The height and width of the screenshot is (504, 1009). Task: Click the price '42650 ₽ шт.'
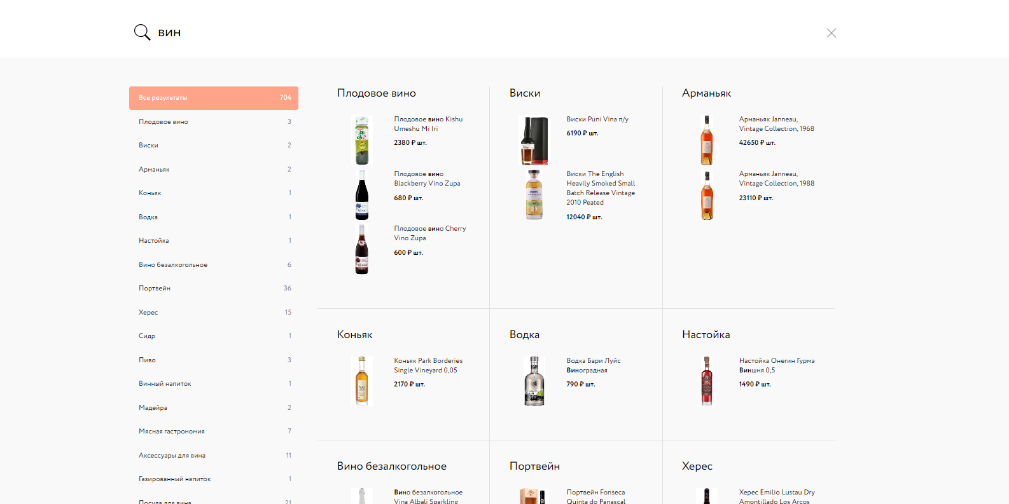coord(757,143)
